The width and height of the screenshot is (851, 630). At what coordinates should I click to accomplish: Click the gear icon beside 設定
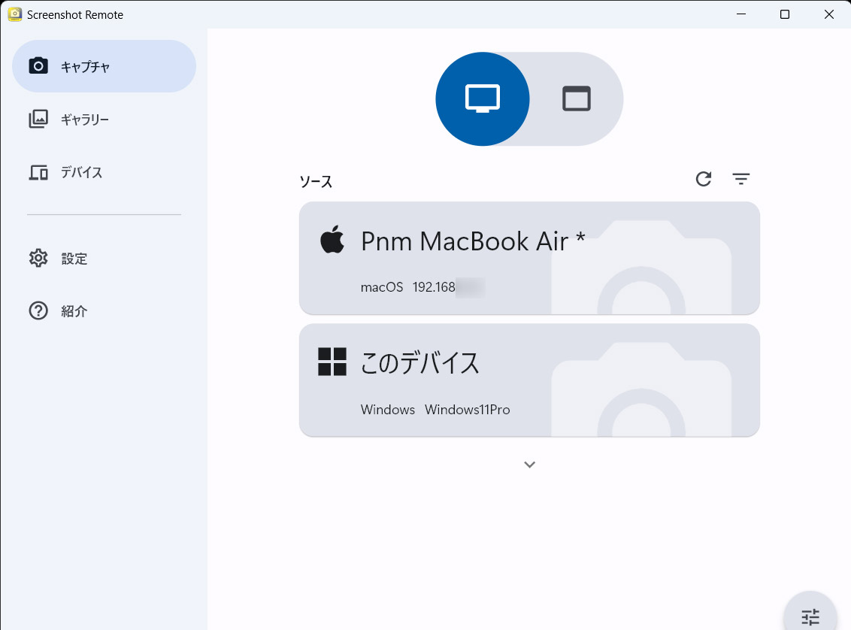pos(38,259)
